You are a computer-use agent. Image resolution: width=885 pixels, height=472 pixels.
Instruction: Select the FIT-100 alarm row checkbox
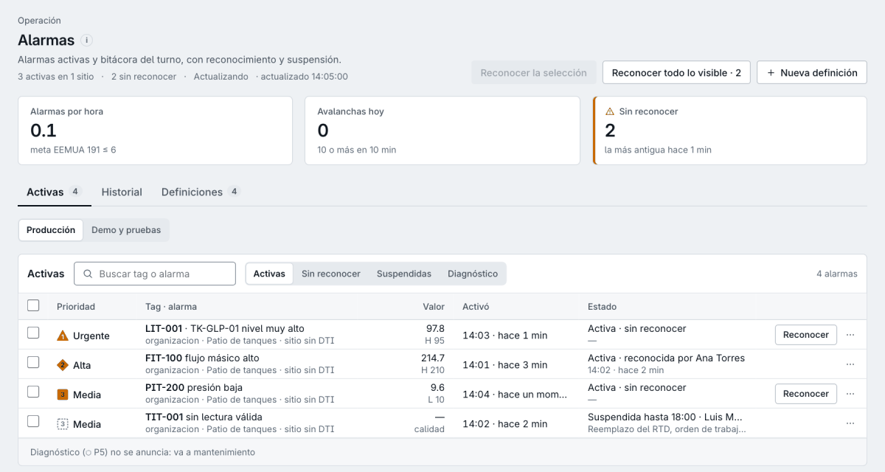point(33,362)
